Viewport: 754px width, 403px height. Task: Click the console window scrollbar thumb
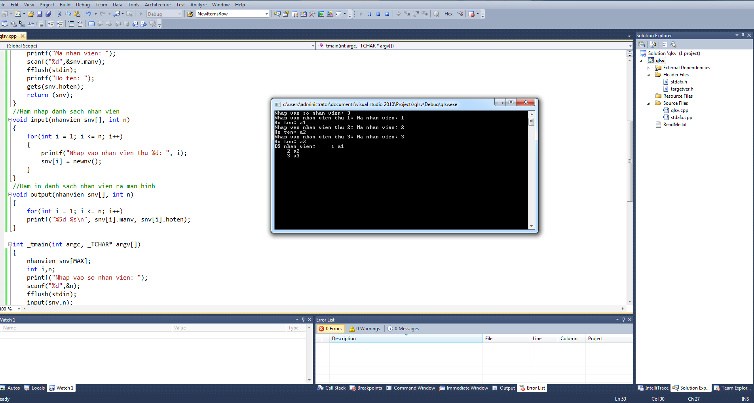pyautogui.click(x=532, y=122)
